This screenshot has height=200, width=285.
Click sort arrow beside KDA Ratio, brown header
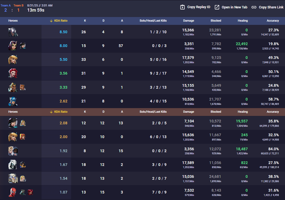coord(51,112)
